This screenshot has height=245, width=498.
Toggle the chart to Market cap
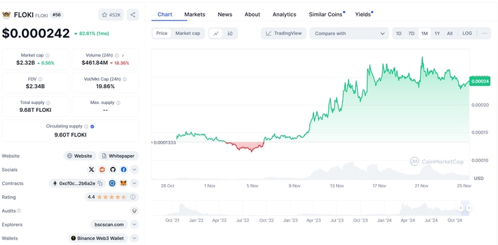click(x=188, y=33)
